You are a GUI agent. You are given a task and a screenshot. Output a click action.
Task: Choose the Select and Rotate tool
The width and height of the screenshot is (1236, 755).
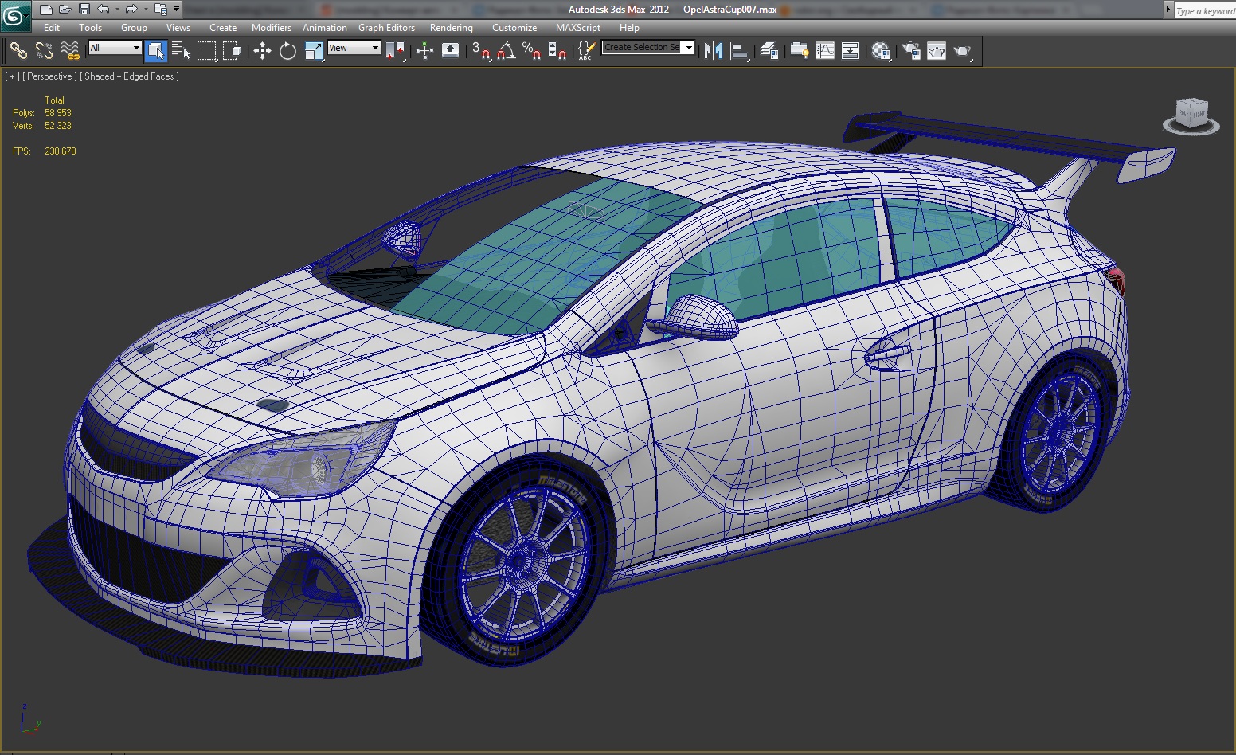[x=287, y=51]
